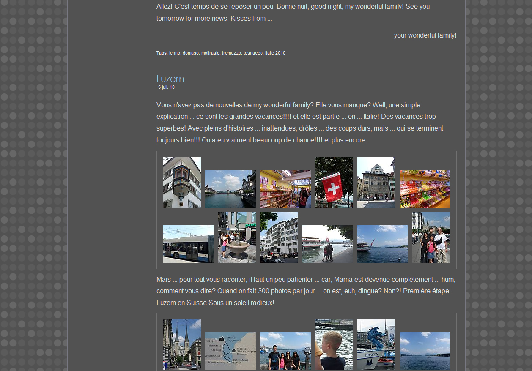Open the stone fountain street thumbnail
532x371 pixels.
click(236, 237)
